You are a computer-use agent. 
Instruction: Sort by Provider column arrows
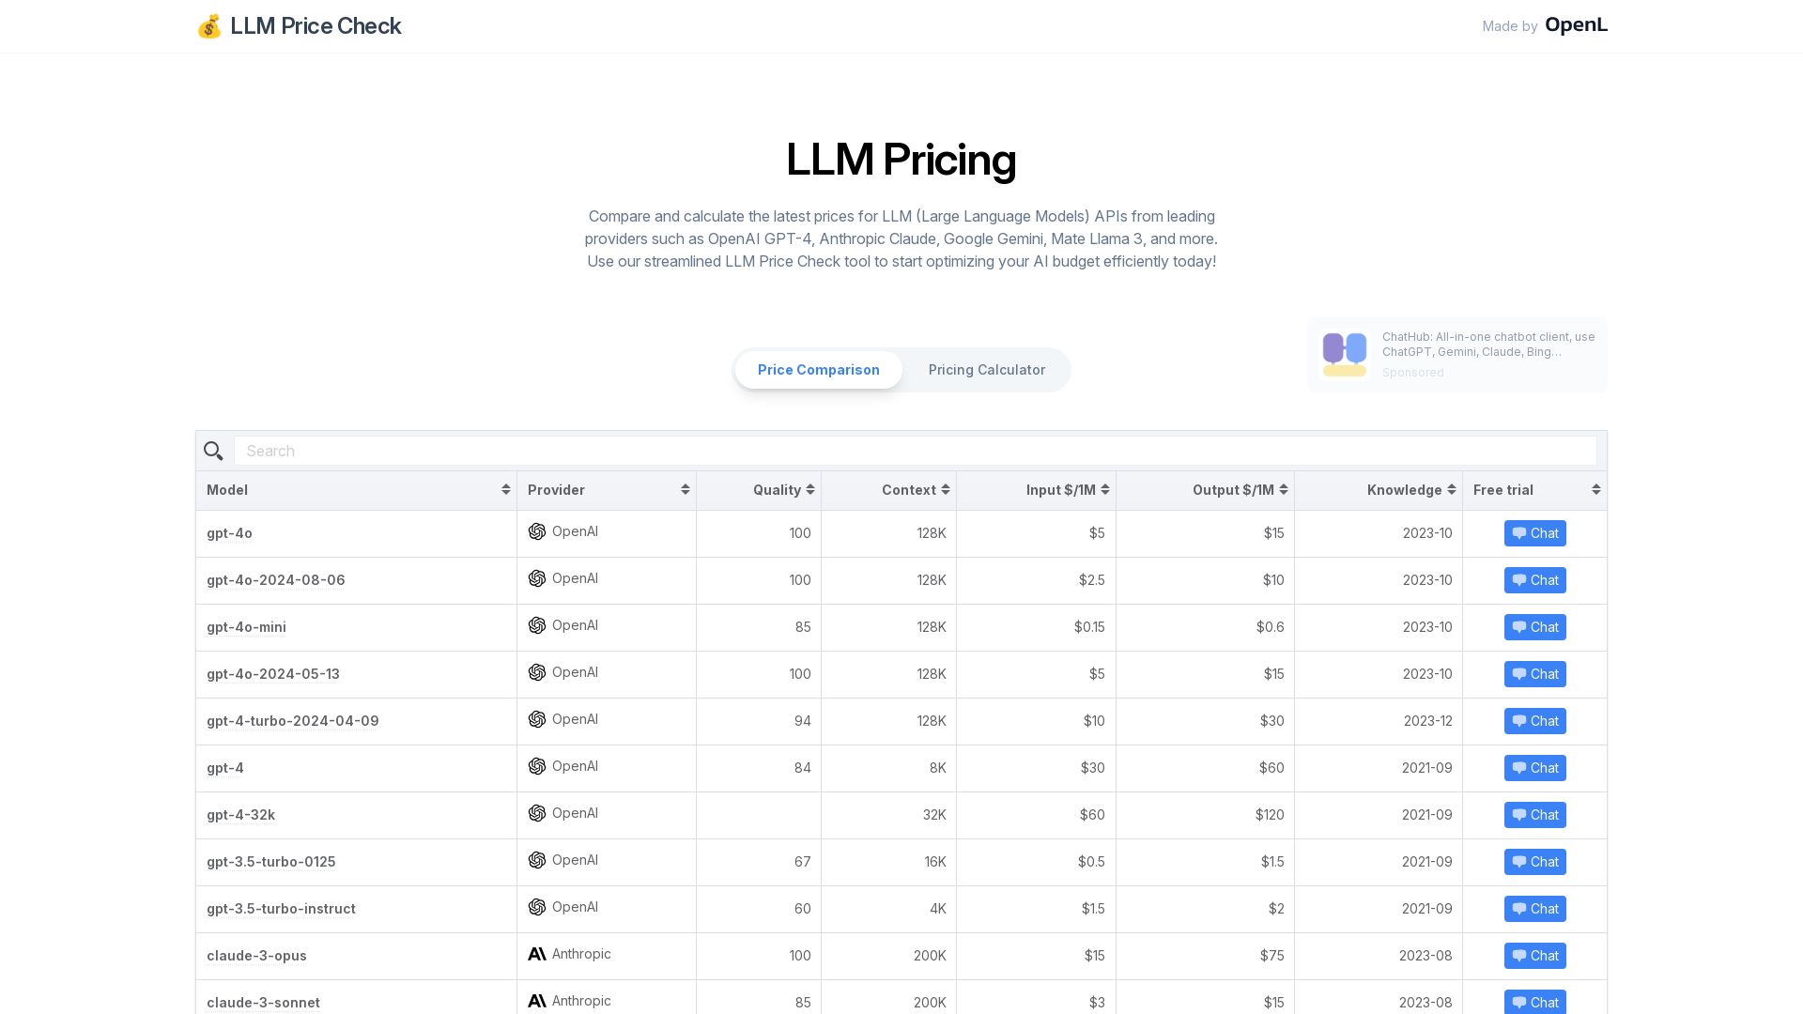pos(686,490)
